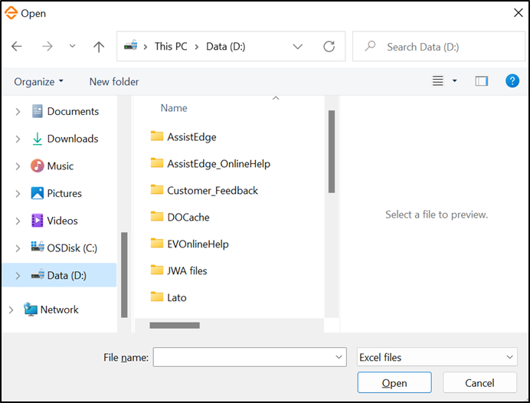Click the Open button
Screen dimensions: 530x403
tap(394, 382)
